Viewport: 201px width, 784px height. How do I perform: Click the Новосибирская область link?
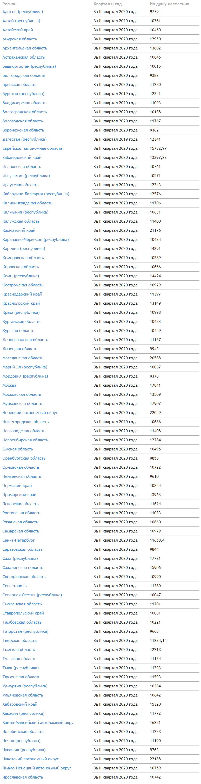coord(25,440)
